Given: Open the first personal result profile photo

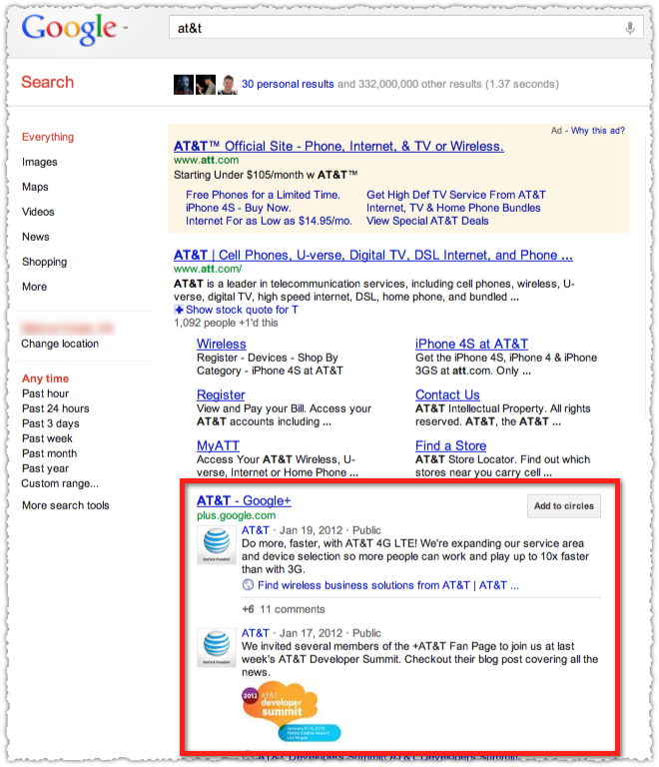Looking at the screenshot, I should coord(184,85).
